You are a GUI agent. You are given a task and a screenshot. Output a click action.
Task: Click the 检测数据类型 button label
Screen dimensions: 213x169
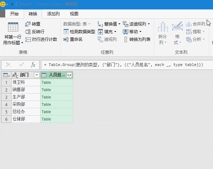(x=83, y=32)
